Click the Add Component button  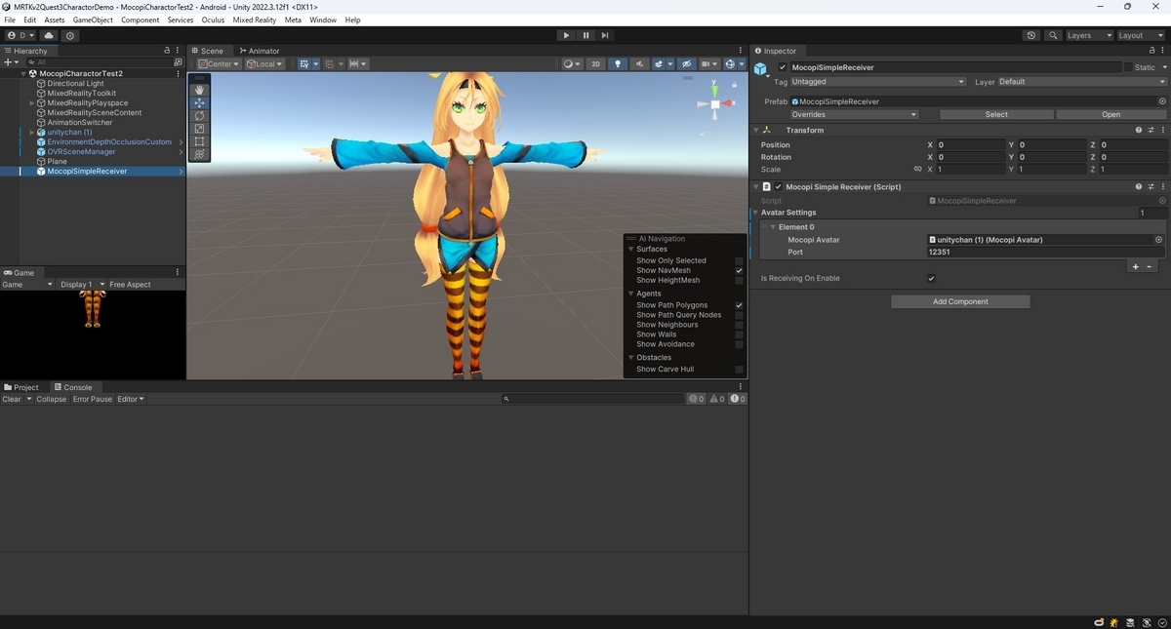(960, 301)
